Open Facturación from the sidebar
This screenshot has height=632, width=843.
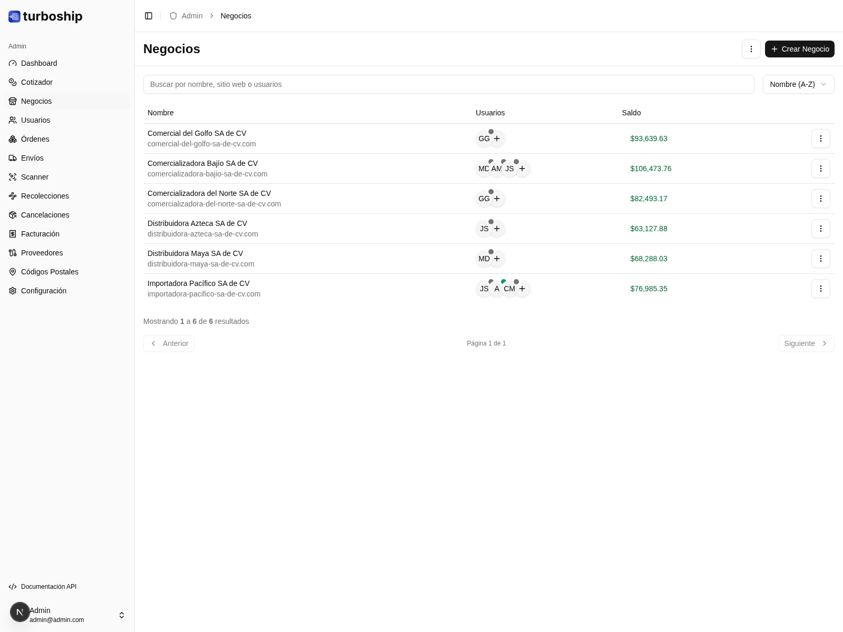click(x=40, y=234)
